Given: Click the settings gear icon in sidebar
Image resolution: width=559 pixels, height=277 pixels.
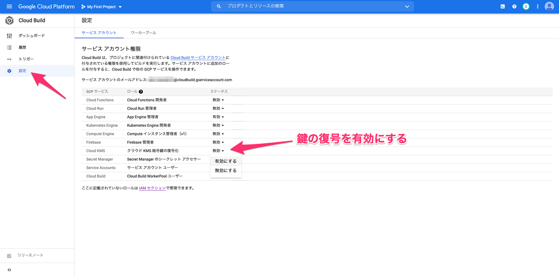Looking at the screenshot, I should coord(9,71).
